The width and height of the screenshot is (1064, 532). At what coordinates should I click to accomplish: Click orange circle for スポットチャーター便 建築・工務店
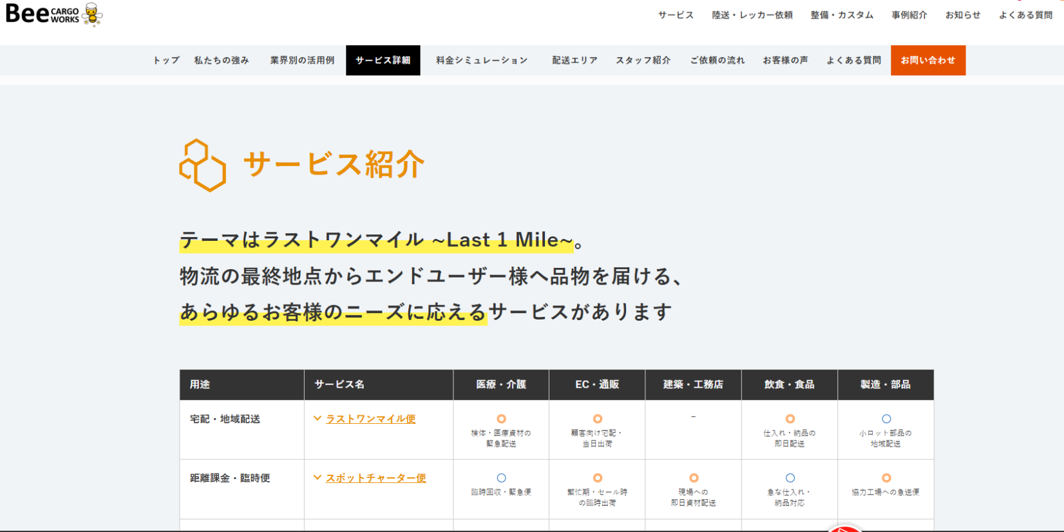pos(694,479)
